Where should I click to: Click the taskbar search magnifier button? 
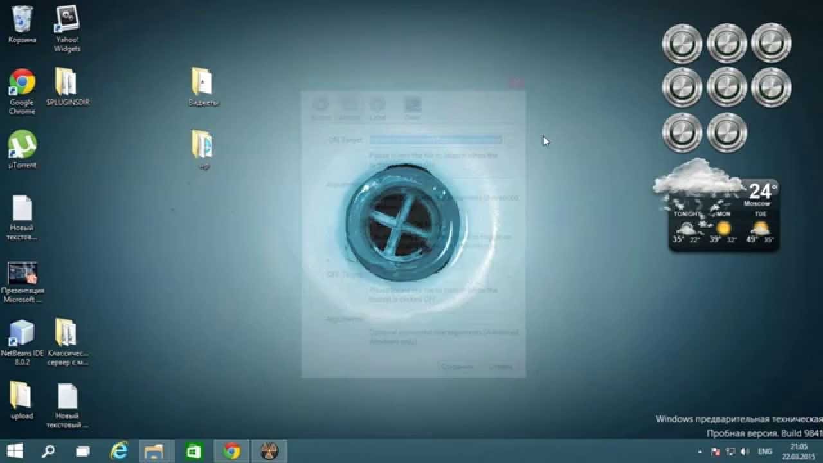click(48, 451)
